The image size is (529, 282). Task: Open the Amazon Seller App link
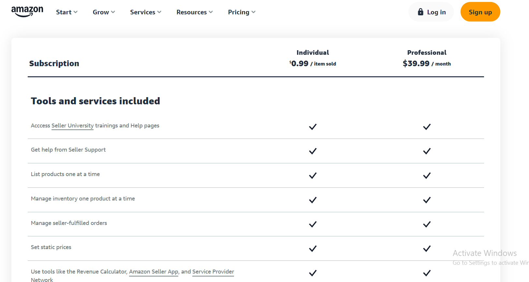[x=154, y=272]
